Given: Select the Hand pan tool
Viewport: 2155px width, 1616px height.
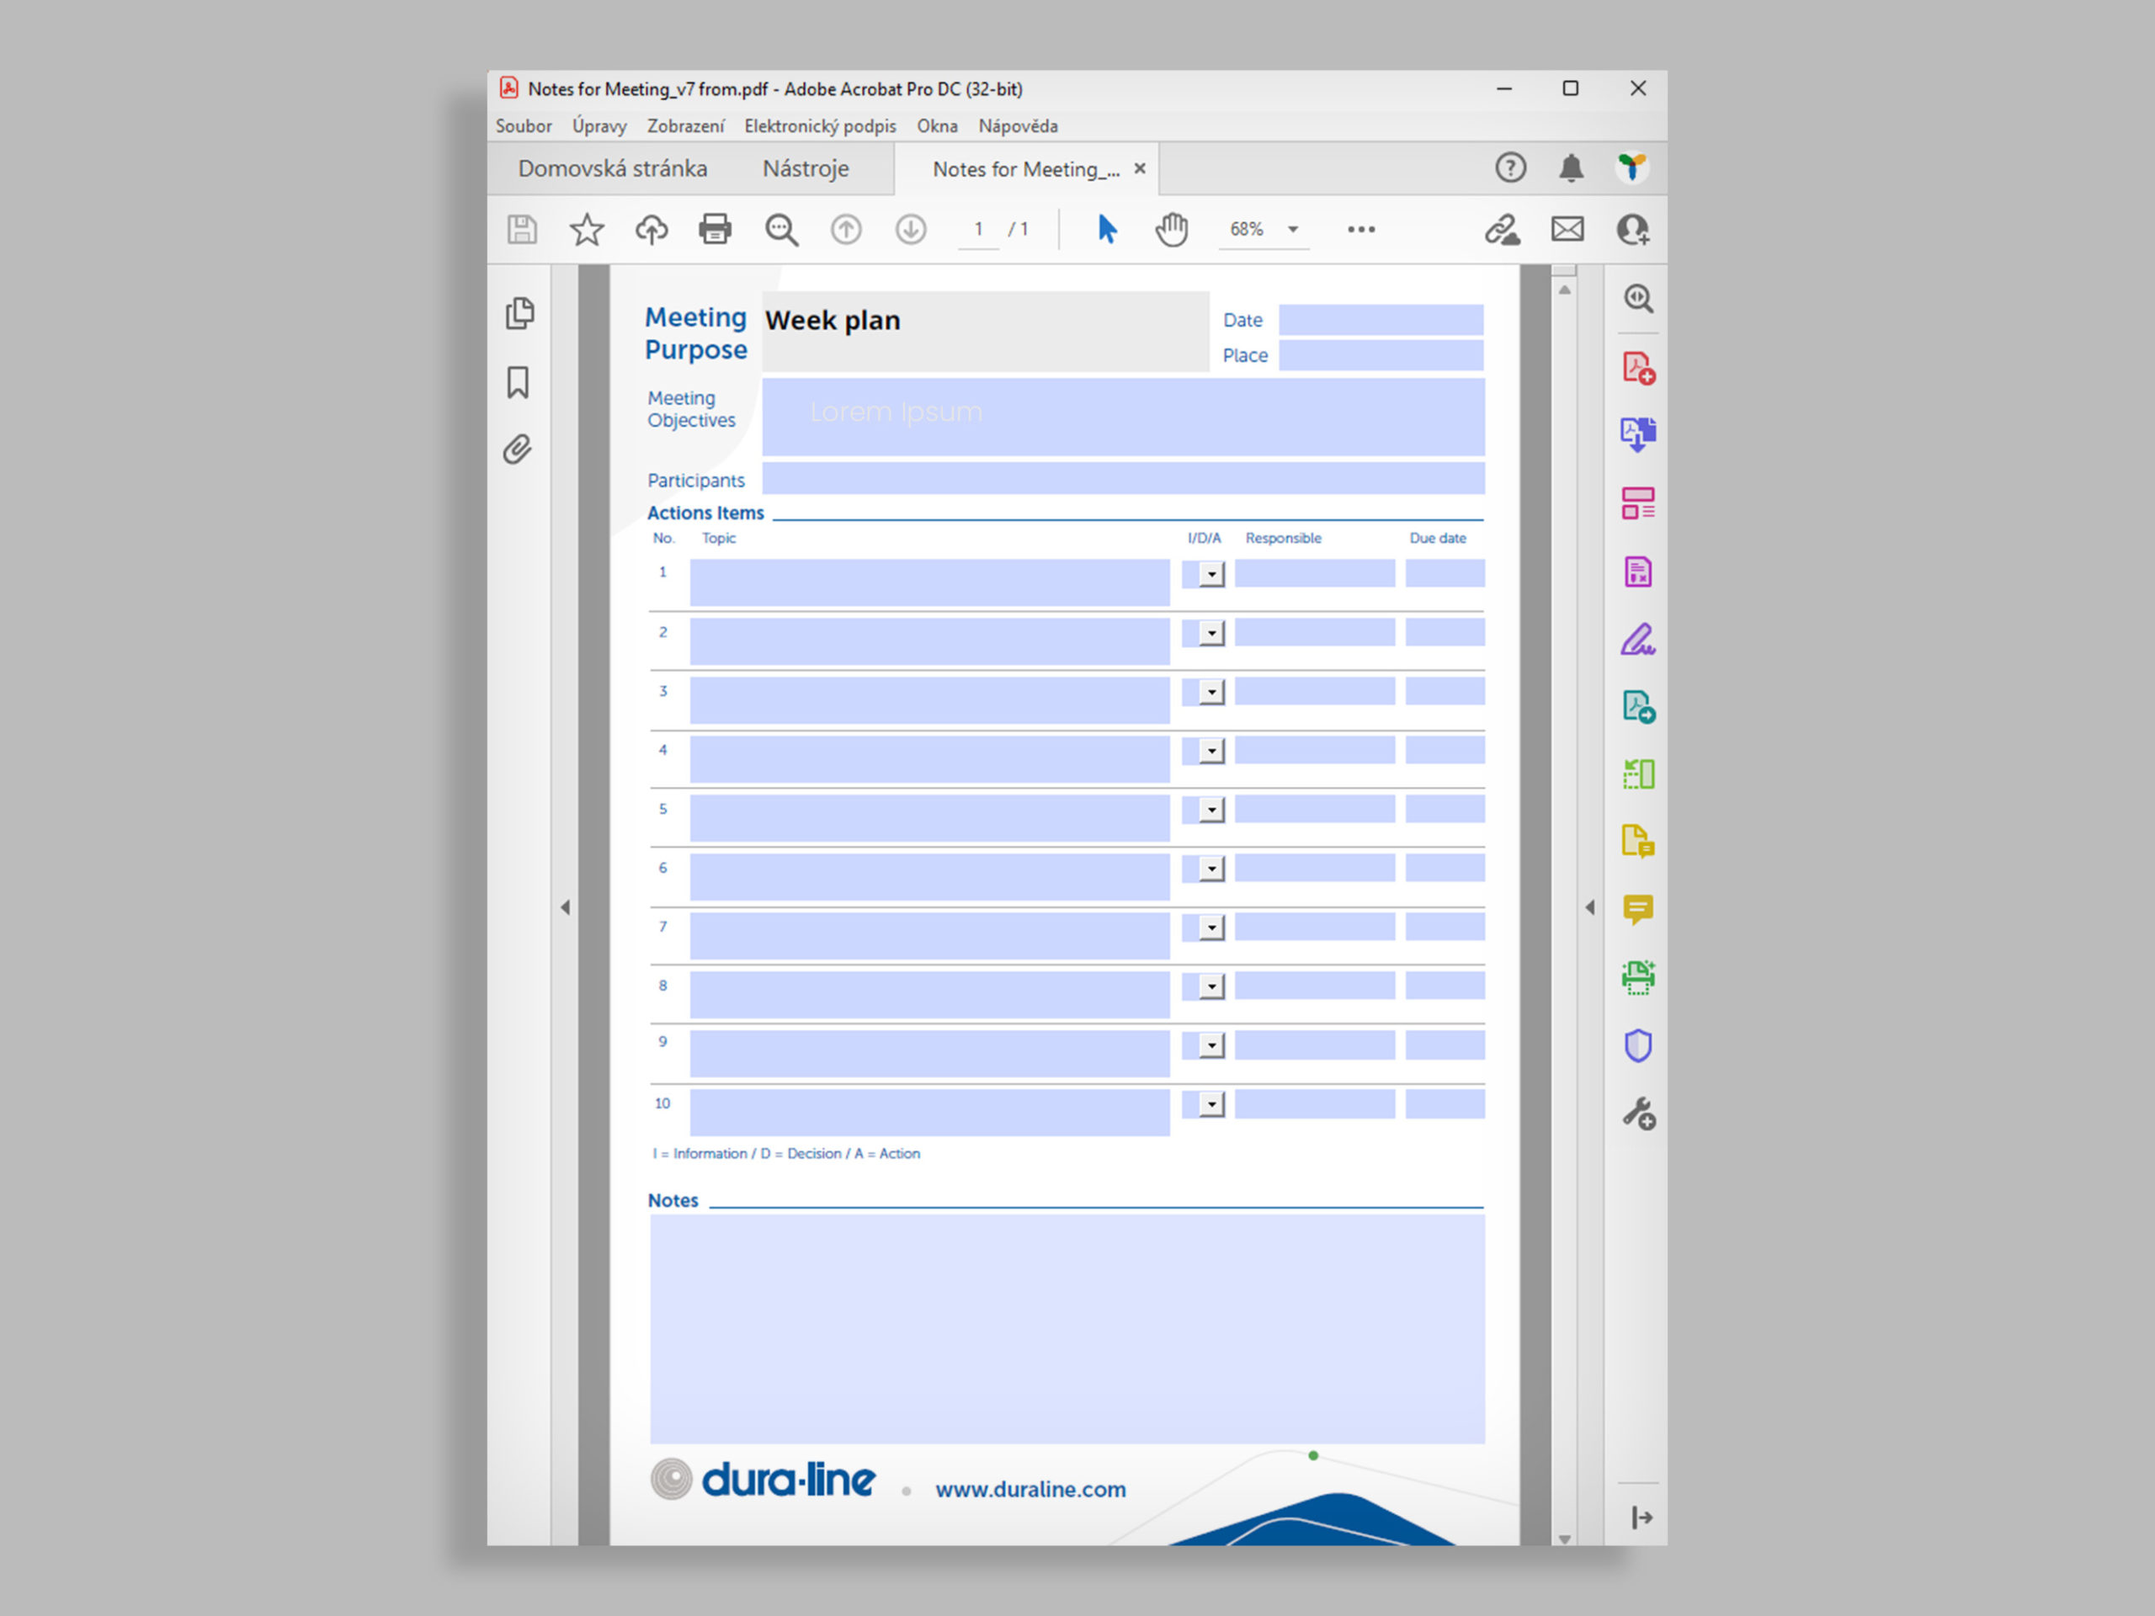Looking at the screenshot, I should [1171, 229].
